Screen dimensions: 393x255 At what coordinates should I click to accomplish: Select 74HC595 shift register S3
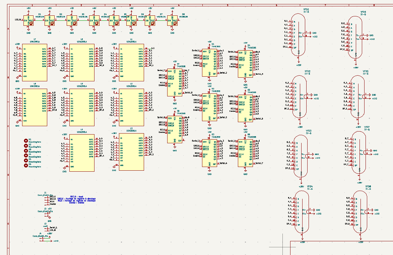[209, 153]
